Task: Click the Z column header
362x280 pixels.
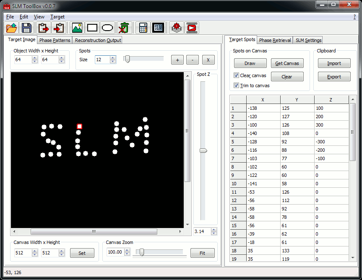Action: (331, 100)
